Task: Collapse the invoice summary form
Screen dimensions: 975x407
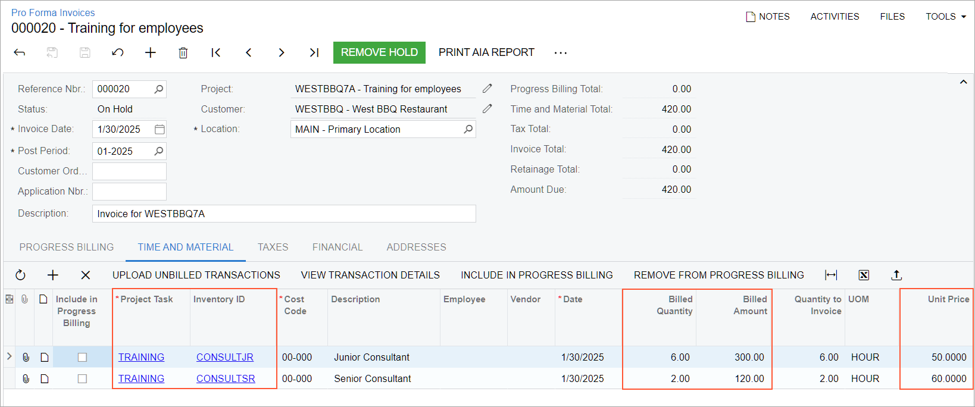Action: [963, 82]
